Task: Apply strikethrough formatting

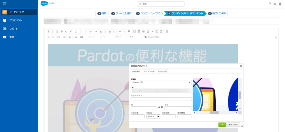Action: [x=62, y=31]
